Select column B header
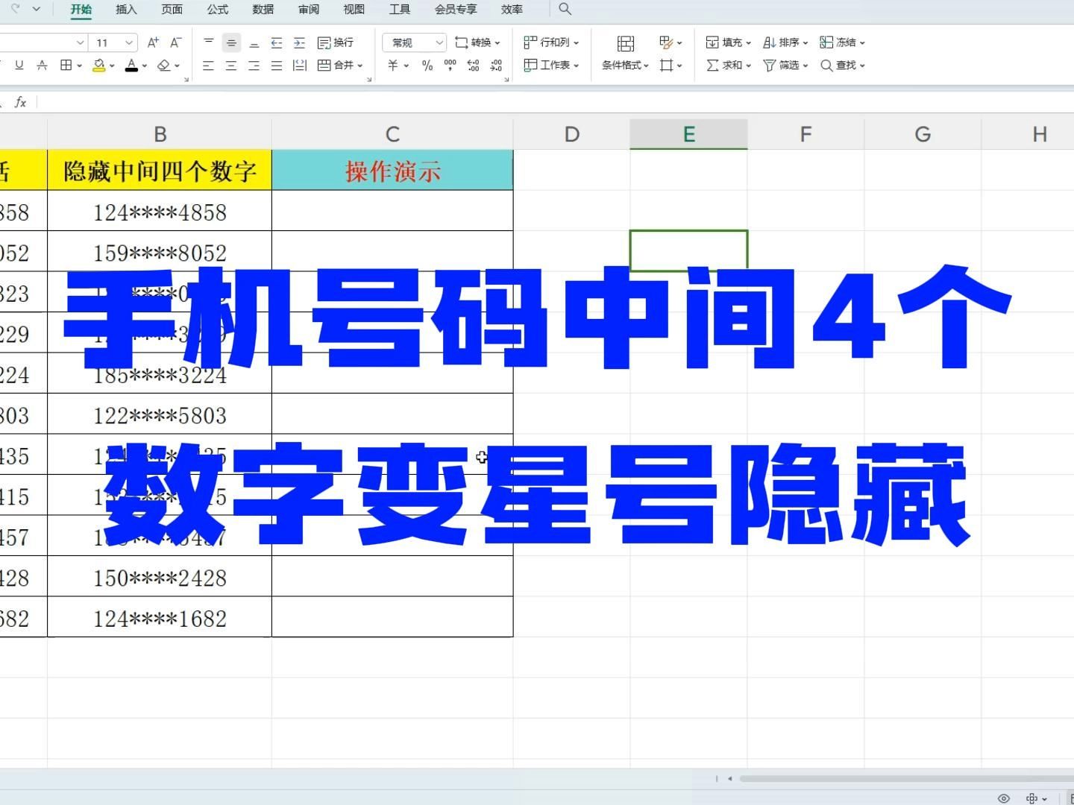This screenshot has height=805, width=1074. (x=160, y=134)
